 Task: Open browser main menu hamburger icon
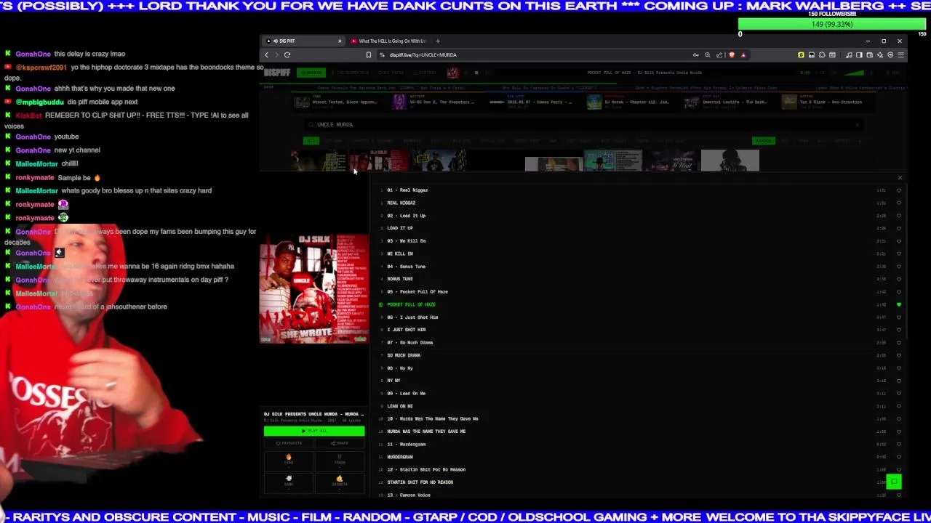click(900, 55)
